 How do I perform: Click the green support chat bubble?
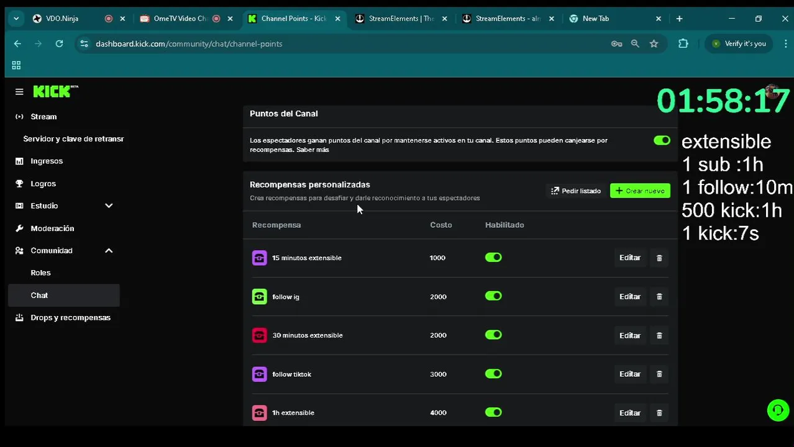point(778,410)
